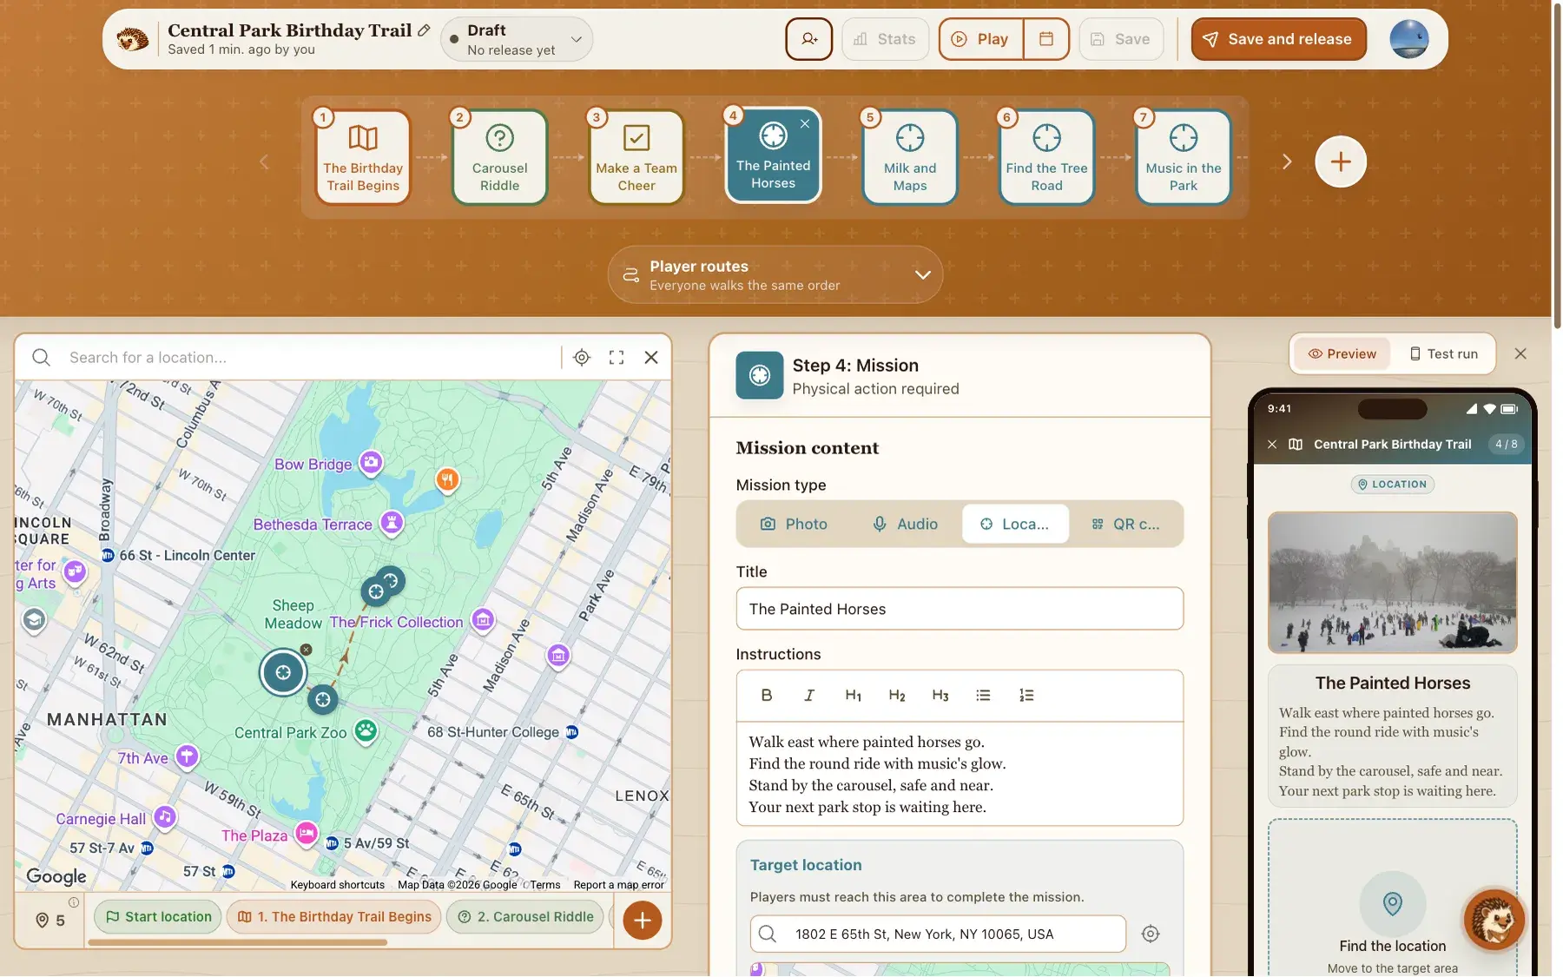Click the Save and release button
The image size is (1563, 977).
click(x=1278, y=39)
